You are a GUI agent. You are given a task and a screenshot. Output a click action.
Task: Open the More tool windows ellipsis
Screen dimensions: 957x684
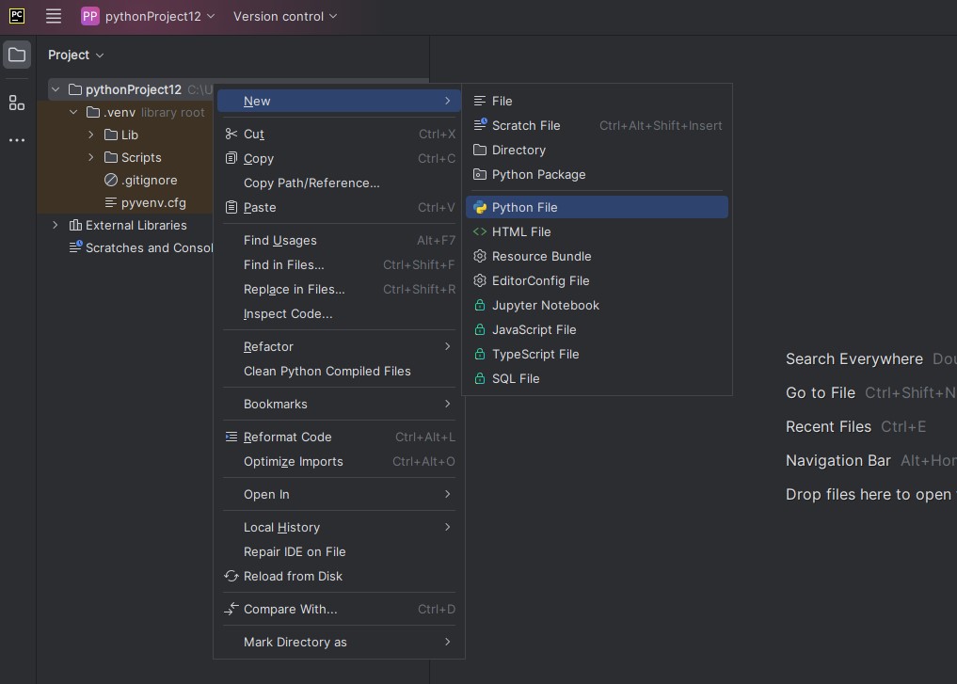pyautogui.click(x=17, y=140)
